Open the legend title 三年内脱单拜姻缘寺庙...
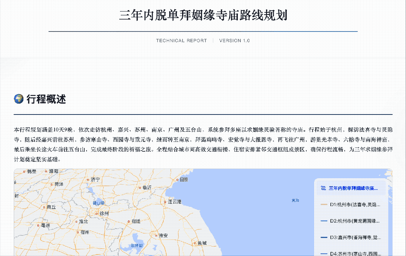This screenshot has height=256, width=406. click(353, 188)
